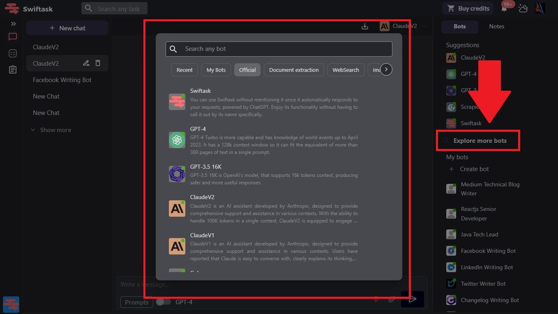Click the Buy credits button

pyautogui.click(x=468, y=8)
